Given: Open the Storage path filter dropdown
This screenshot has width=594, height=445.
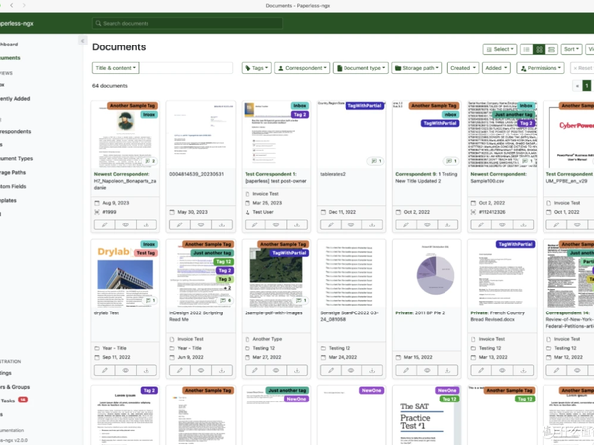Looking at the screenshot, I should pos(417,68).
